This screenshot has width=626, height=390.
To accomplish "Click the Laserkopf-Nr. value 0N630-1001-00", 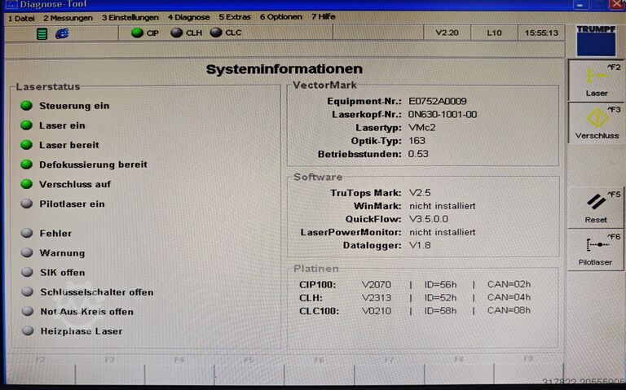I will (443, 115).
